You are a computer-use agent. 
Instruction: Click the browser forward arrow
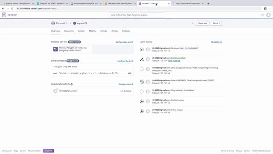click(x=8, y=9)
